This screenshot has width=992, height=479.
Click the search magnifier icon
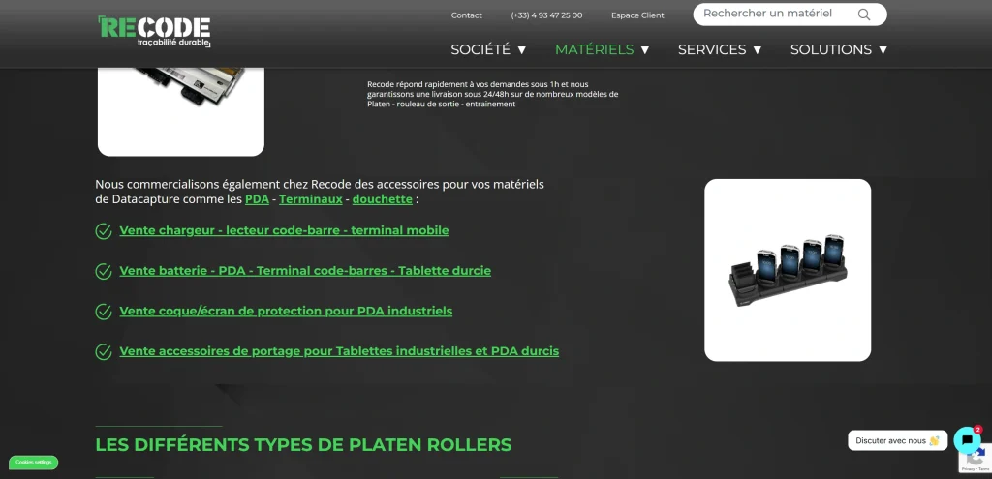[x=863, y=15]
